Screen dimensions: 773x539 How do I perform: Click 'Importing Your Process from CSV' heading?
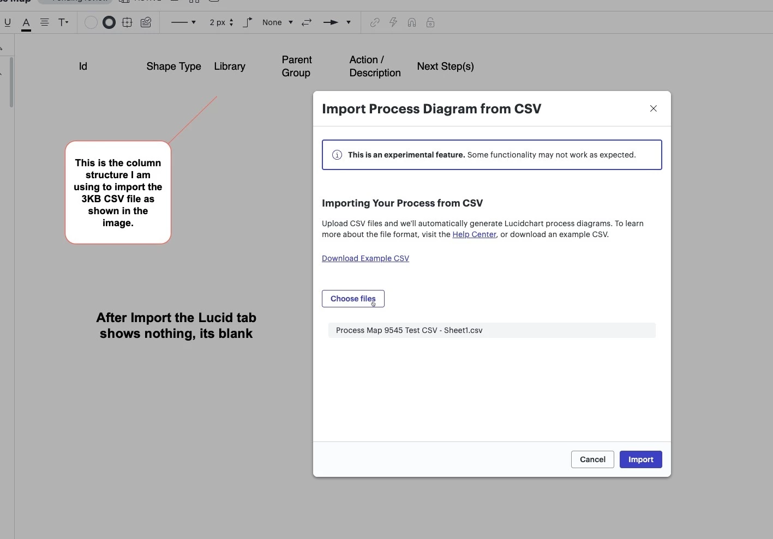click(402, 203)
